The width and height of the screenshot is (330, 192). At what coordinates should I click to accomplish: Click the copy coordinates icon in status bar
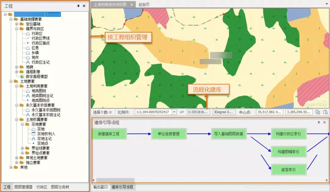click(318, 112)
